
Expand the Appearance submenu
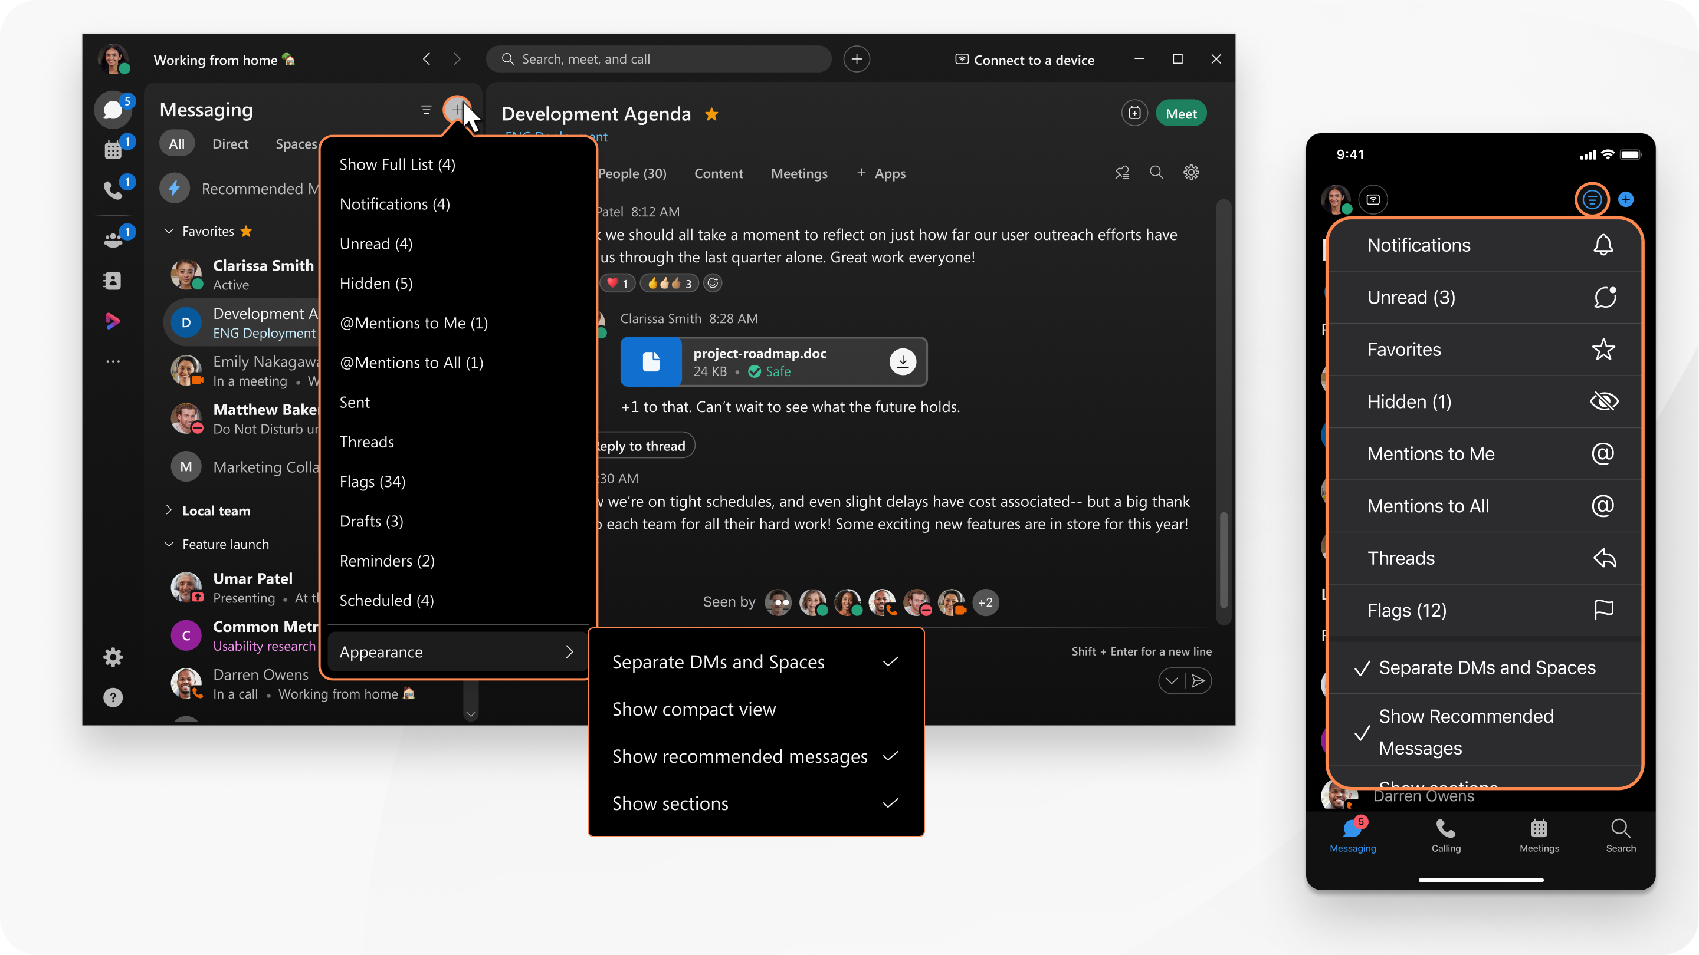(x=455, y=652)
